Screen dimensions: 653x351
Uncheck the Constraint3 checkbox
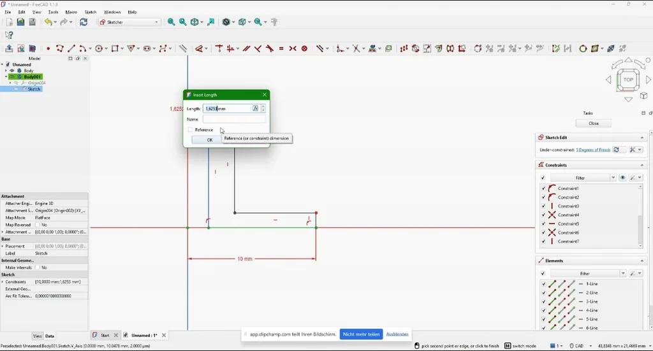[x=543, y=206]
